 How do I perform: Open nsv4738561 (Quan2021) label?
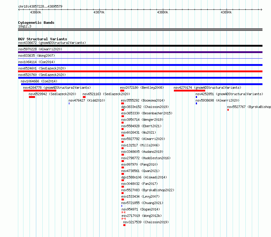pyautogui.click(x=140, y=171)
